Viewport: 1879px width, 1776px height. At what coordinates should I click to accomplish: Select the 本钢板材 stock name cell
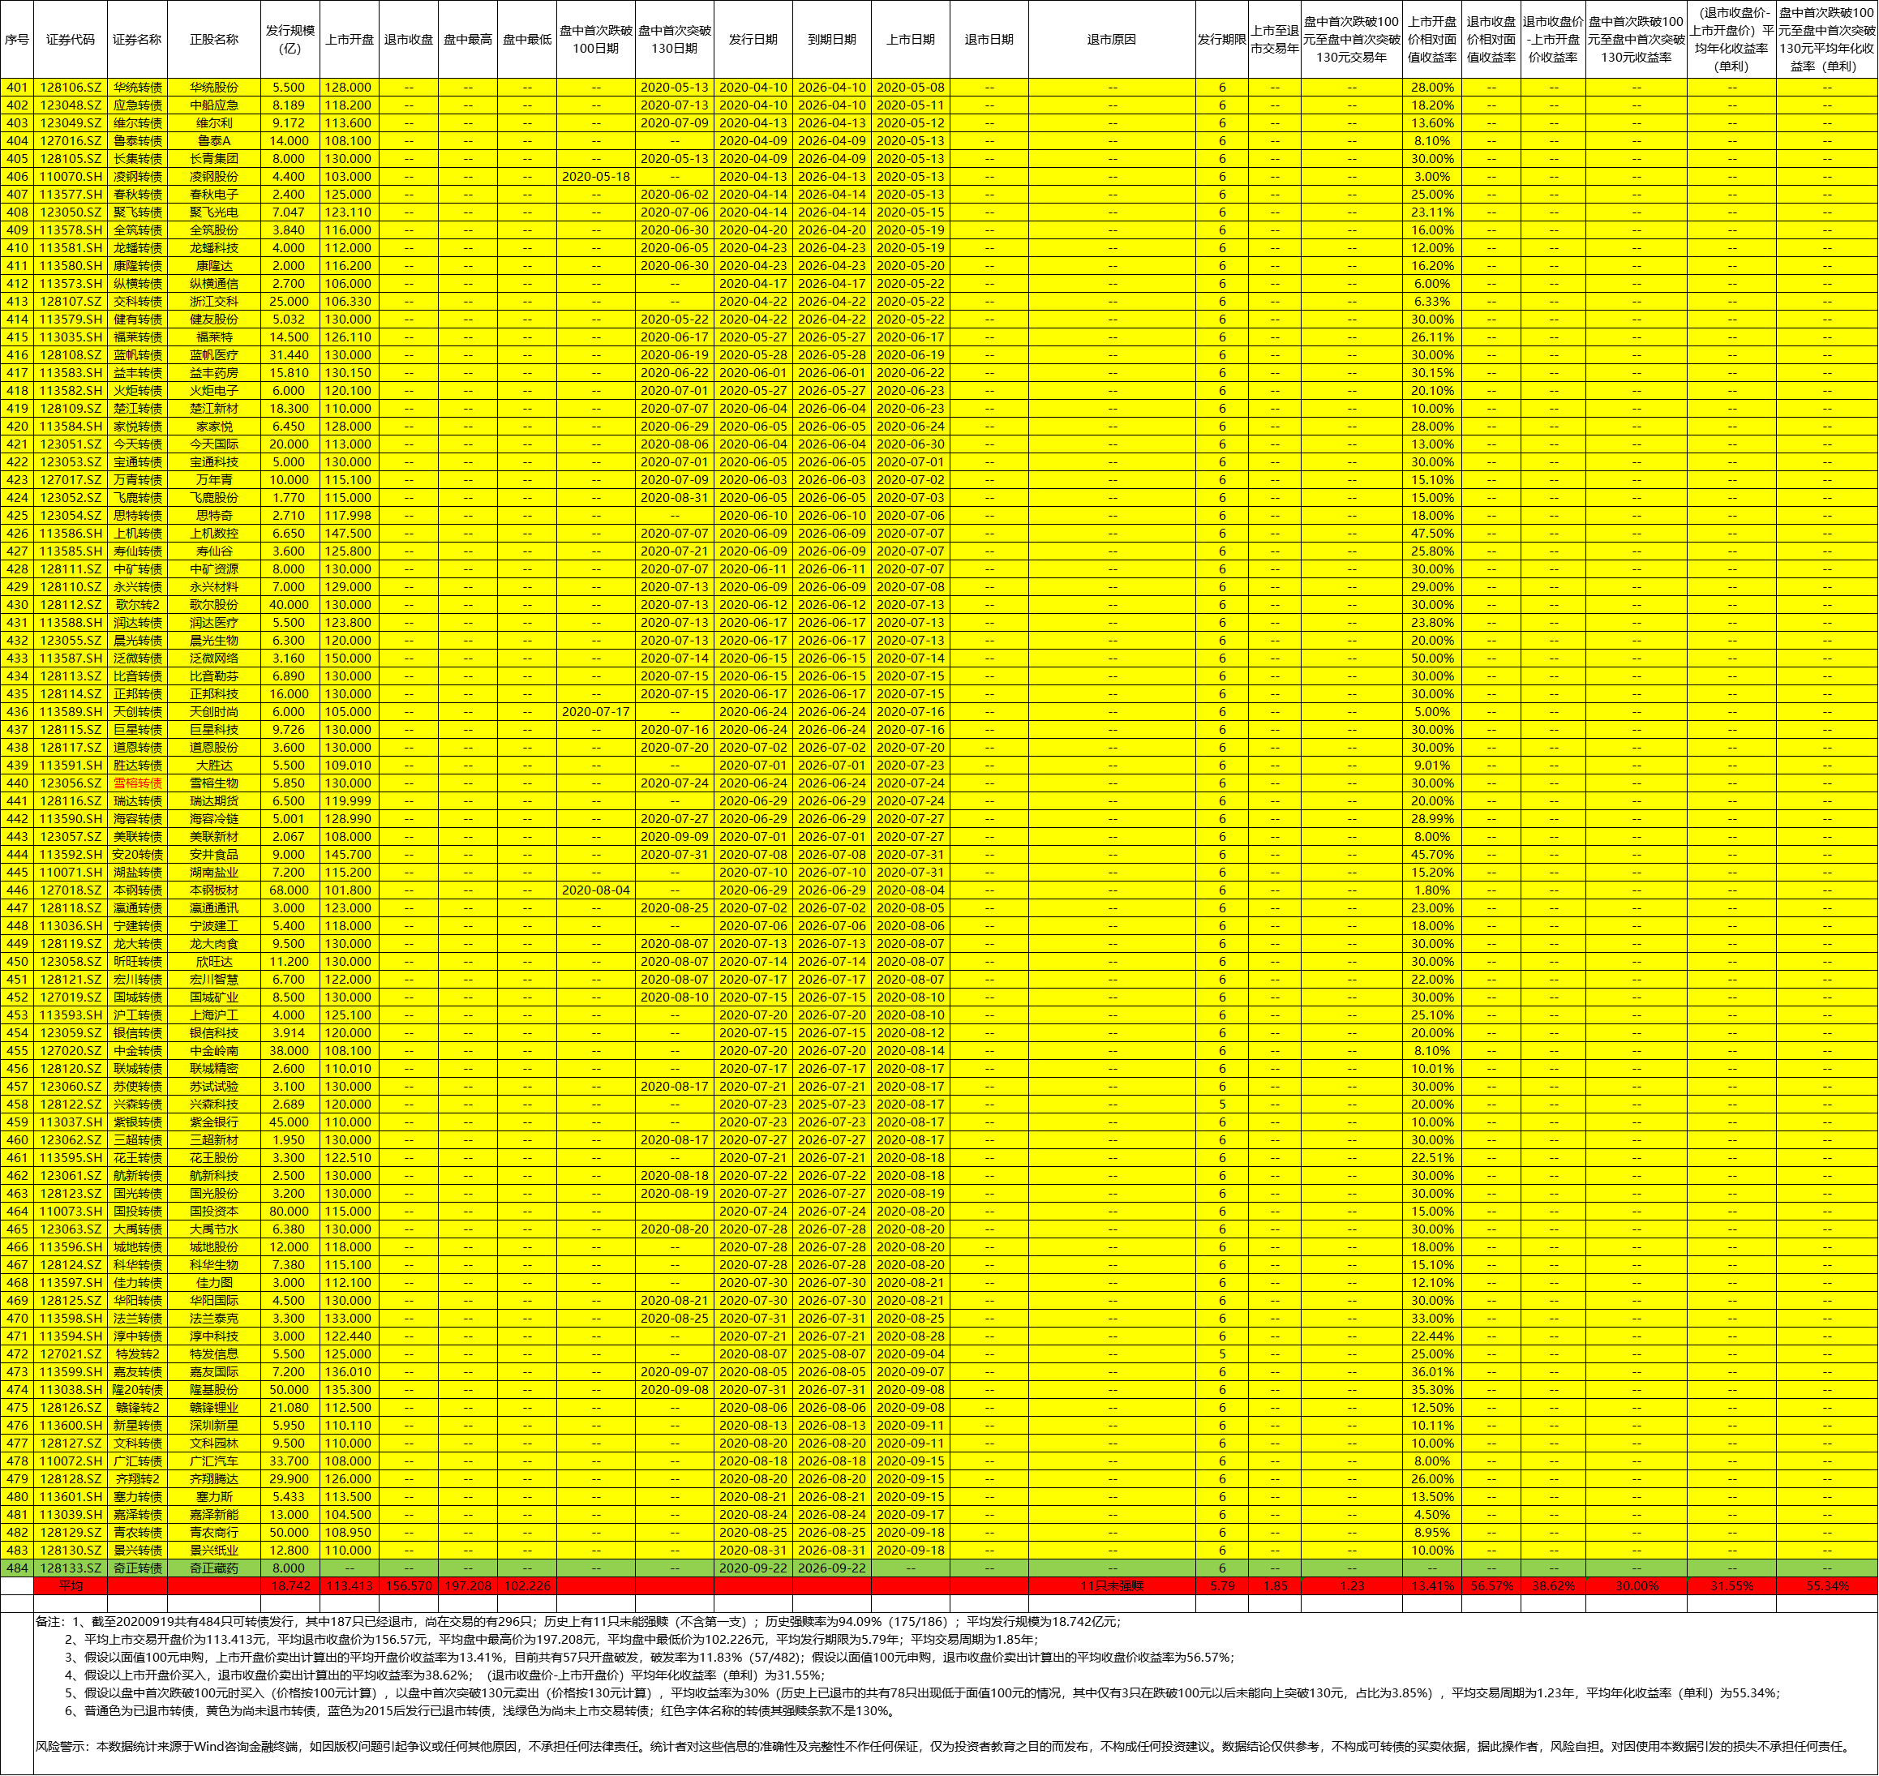214,890
